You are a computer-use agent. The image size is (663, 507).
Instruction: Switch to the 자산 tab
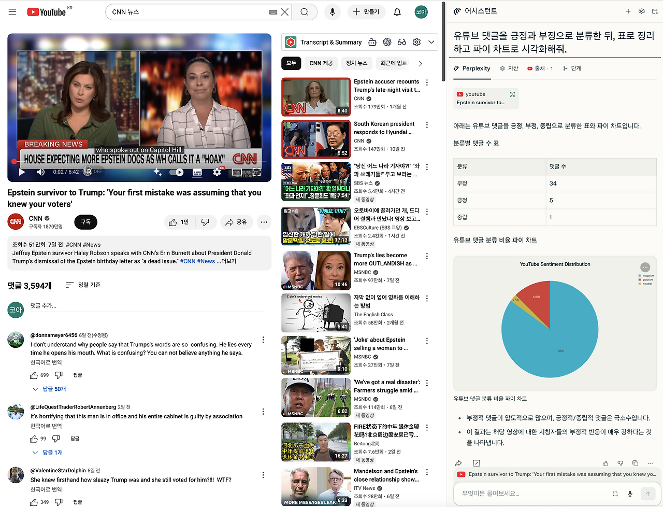pos(509,68)
